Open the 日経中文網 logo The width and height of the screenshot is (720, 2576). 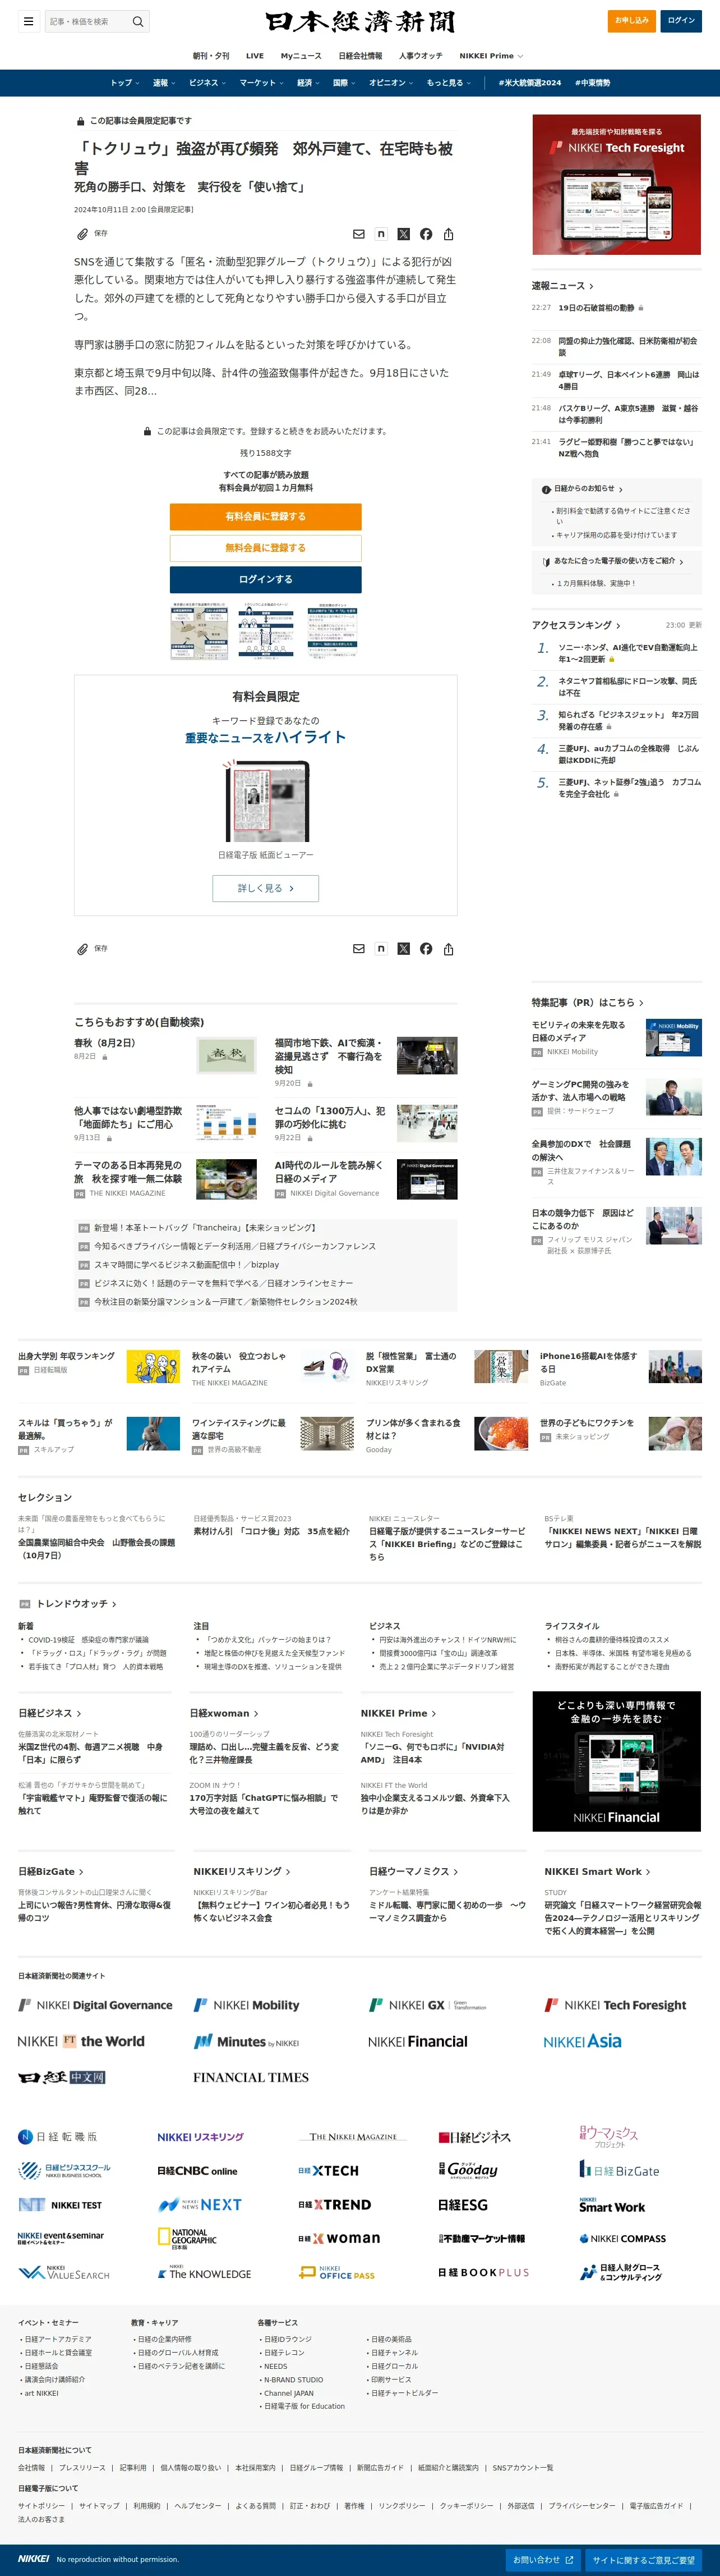(x=62, y=2078)
